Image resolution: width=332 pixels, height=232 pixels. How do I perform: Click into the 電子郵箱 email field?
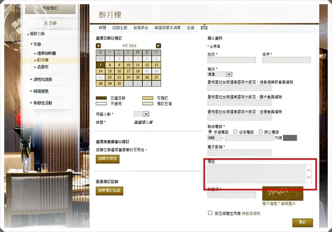[x=239, y=153]
